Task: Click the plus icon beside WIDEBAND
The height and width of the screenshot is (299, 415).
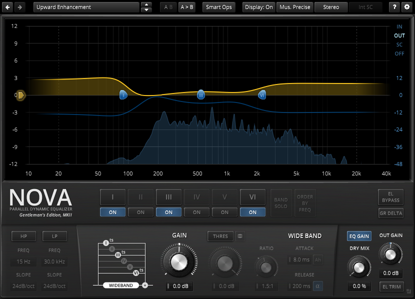Action: [145, 285]
